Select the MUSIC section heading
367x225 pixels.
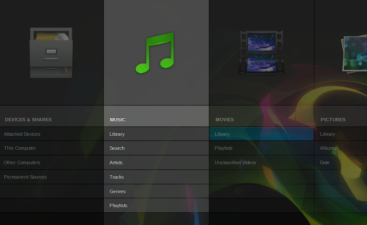(118, 120)
